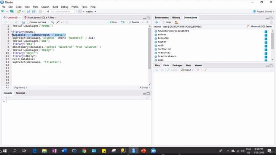The height and width of the screenshot is (155, 276).
Task: Close the Untitled3 tab
Action: click(20, 18)
